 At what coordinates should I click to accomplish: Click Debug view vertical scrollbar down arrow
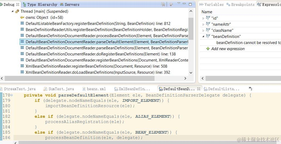pos(191,73)
